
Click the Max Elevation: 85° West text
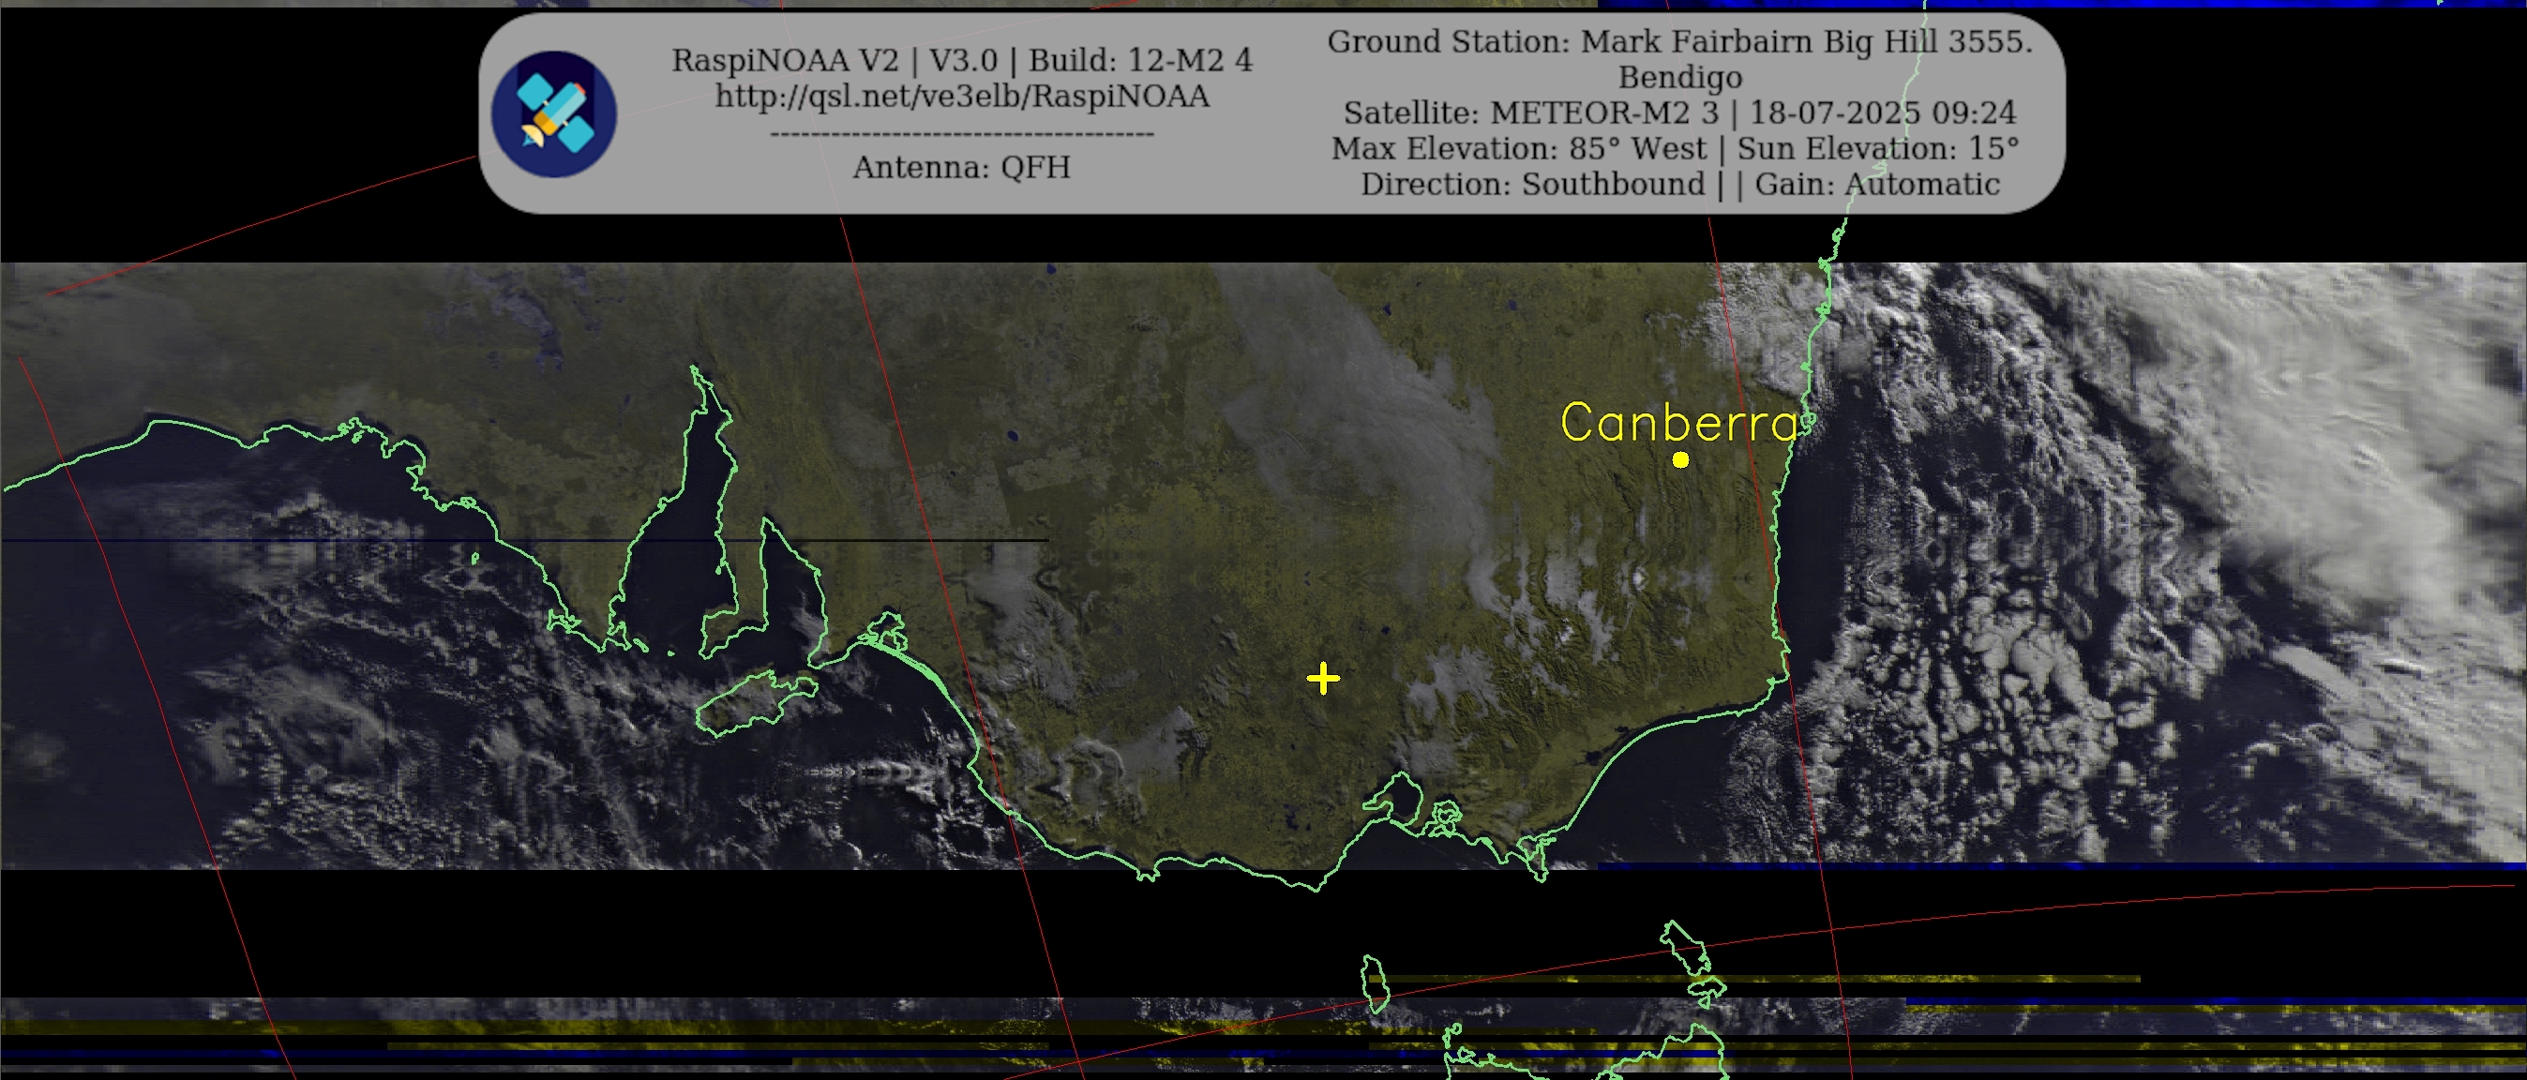1519,148
